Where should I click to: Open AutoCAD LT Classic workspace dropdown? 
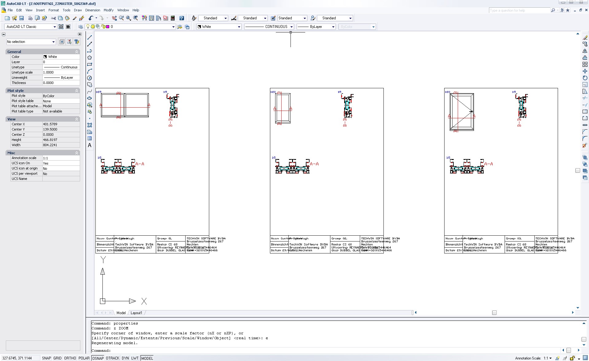[x=31, y=27]
